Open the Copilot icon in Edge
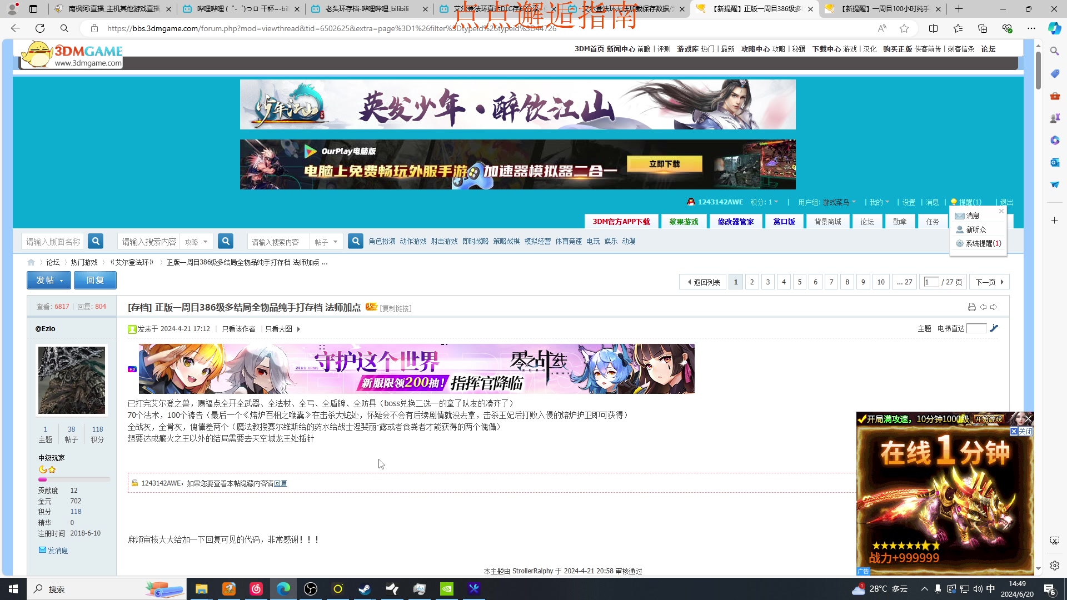This screenshot has width=1067, height=600. [1054, 28]
